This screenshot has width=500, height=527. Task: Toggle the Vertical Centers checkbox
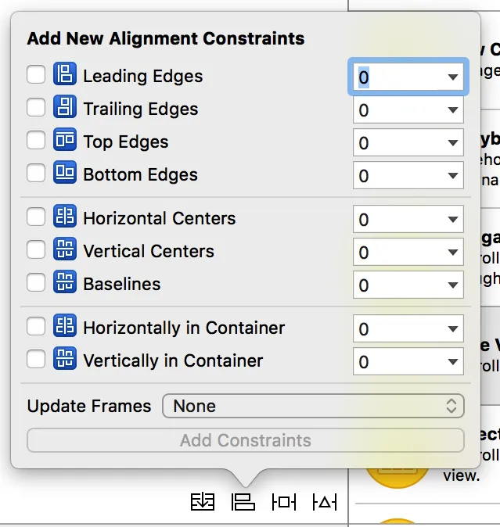pyautogui.click(x=36, y=251)
